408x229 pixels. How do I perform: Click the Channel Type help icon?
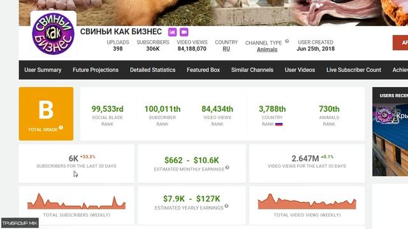[287, 41]
